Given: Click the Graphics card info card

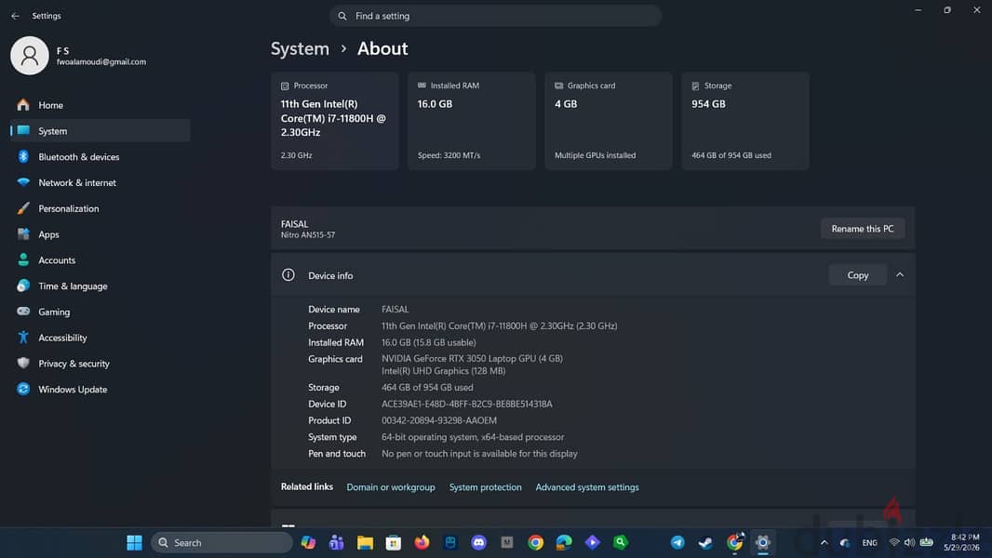Looking at the screenshot, I should tap(609, 121).
